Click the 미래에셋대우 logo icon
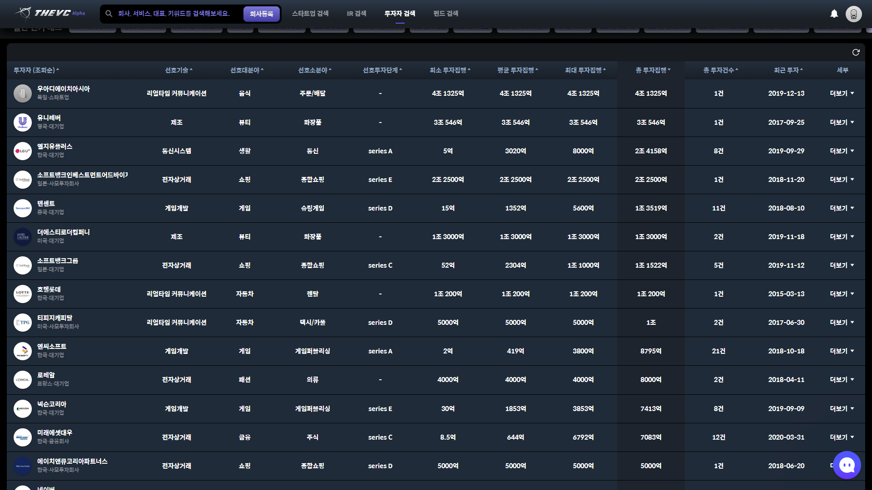The width and height of the screenshot is (872, 490). [x=23, y=437]
